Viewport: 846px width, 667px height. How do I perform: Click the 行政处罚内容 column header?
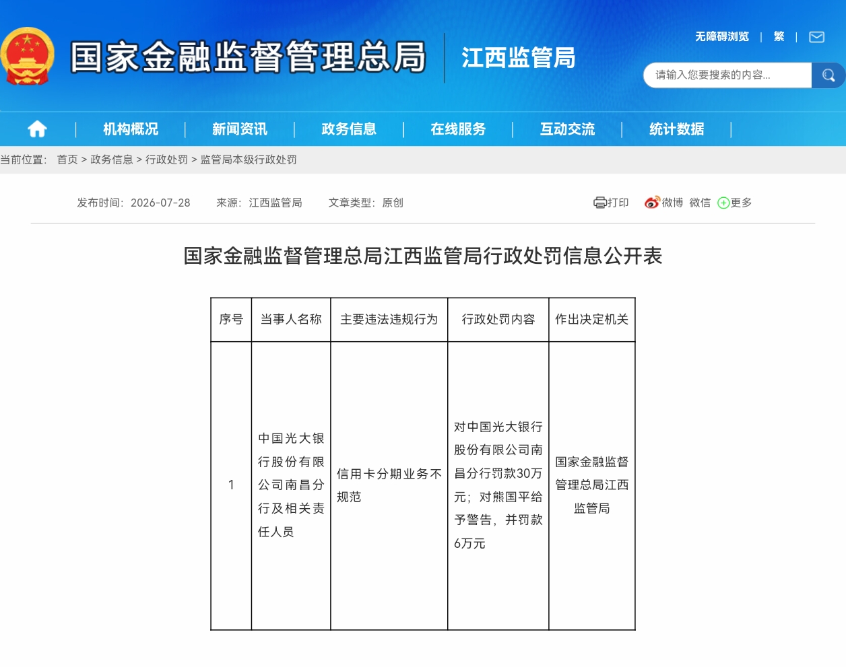pos(498,320)
